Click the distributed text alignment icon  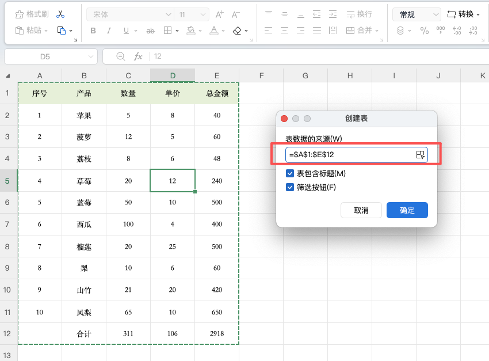click(x=333, y=31)
